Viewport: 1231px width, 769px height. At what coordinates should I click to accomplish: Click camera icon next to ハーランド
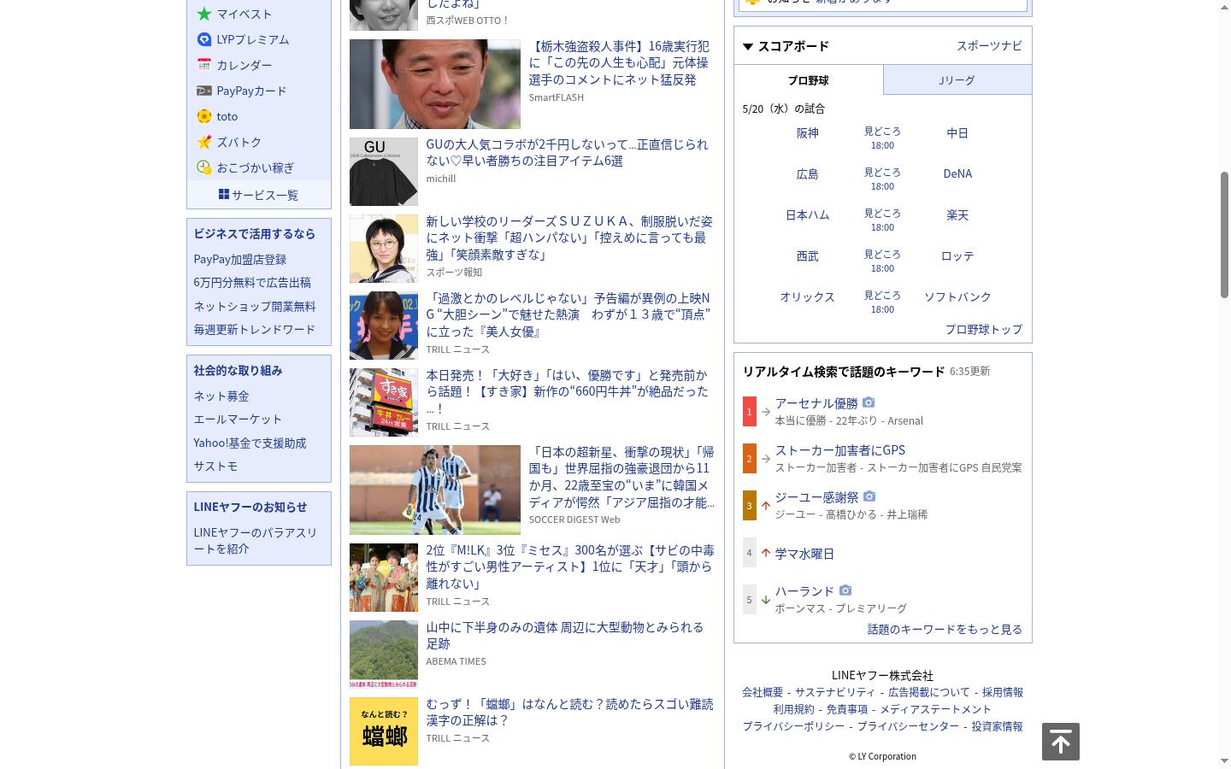845,590
